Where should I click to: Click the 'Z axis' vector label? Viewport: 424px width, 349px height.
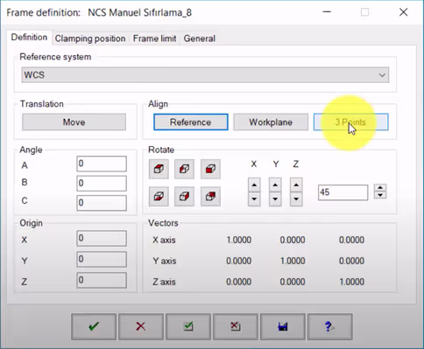164,282
